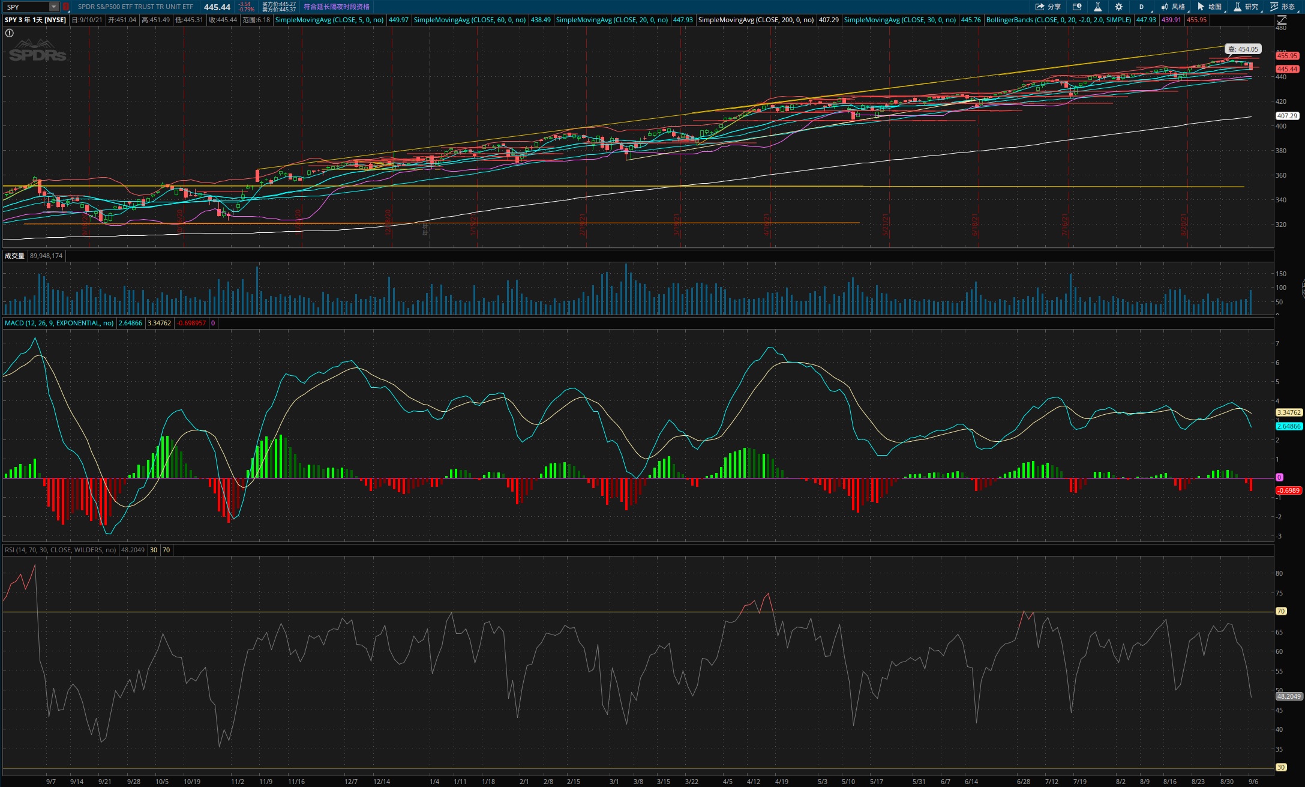This screenshot has height=787, width=1305.
Task: Click the exclamation info icon on chart
Action: tap(10, 33)
